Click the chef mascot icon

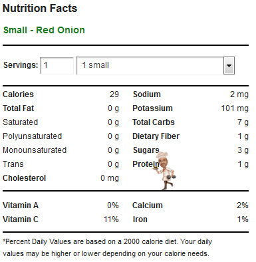click(164, 170)
